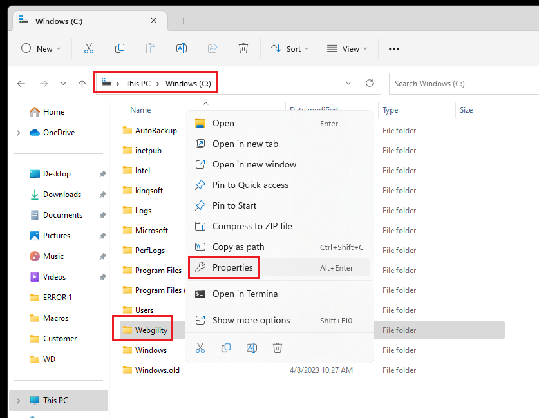Sort by the Type column header
The image size is (539, 418).
pos(390,110)
